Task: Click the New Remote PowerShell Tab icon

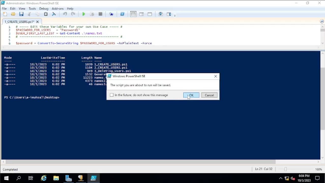Action: [111, 14]
